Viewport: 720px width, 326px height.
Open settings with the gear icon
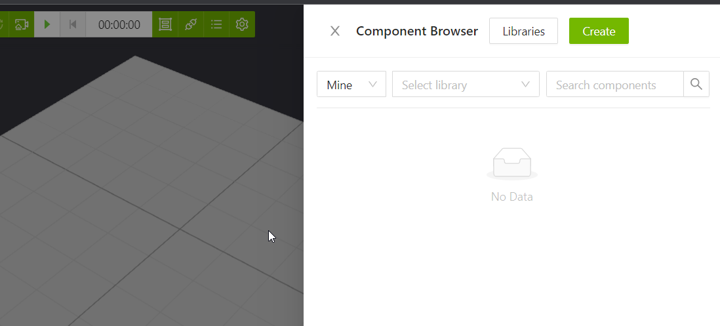click(242, 24)
